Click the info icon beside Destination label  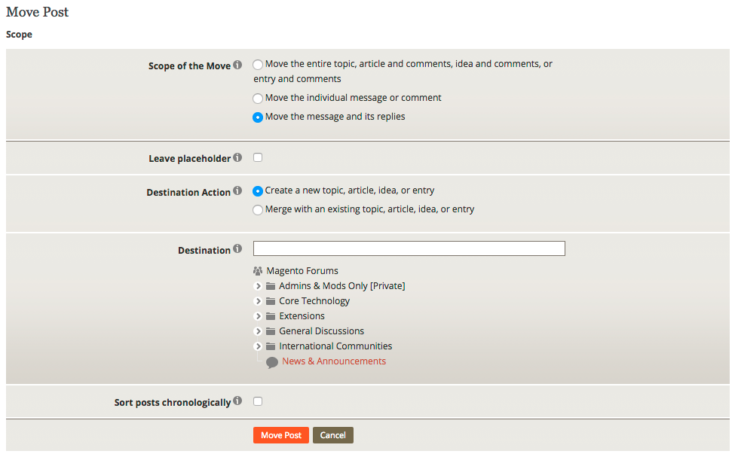pos(237,248)
